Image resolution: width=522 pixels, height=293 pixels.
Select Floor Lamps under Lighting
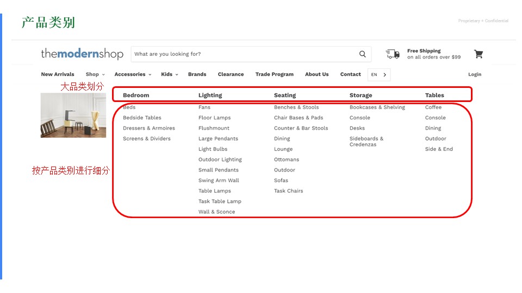[214, 118]
